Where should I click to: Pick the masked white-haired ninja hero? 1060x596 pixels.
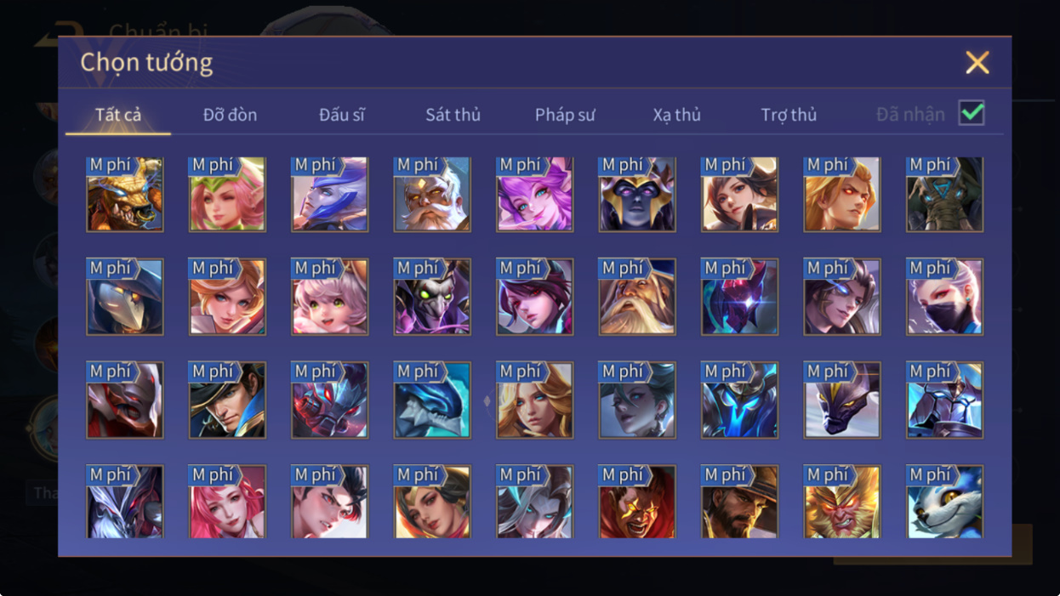point(944,297)
